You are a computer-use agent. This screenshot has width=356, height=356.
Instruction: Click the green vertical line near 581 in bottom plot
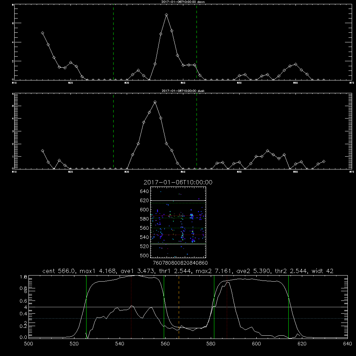[214, 307]
